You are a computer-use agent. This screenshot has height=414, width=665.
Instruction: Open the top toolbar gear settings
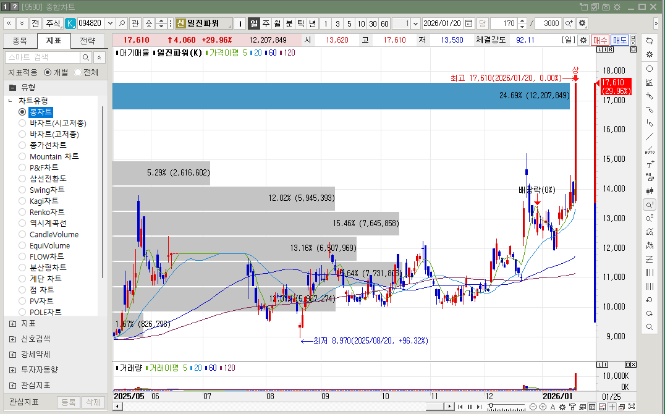582,23
